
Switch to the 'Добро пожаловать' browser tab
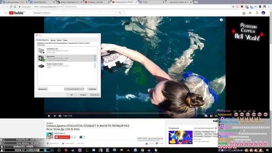tap(69, 2)
